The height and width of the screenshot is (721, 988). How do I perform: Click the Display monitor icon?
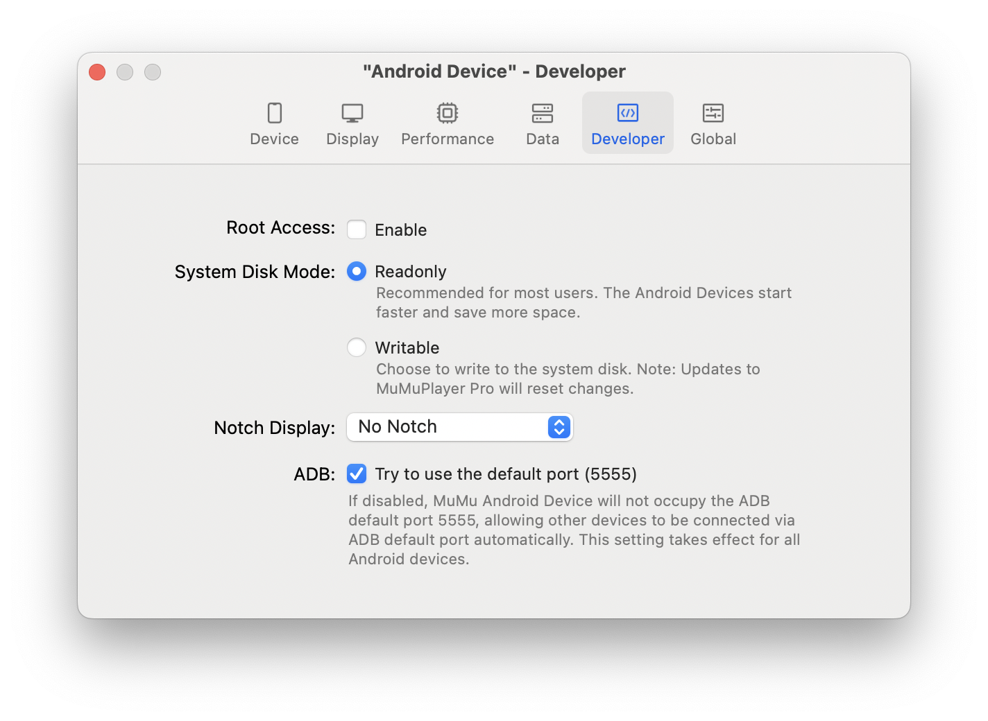click(352, 113)
